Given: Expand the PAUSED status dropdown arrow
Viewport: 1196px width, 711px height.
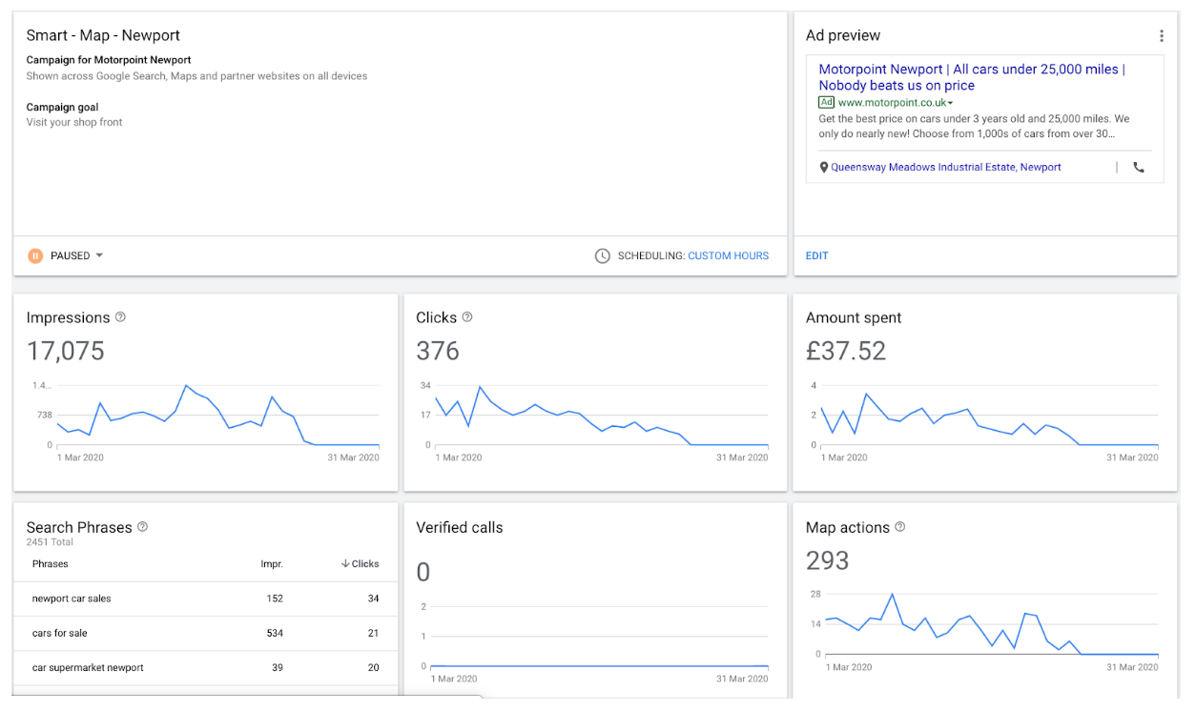Looking at the screenshot, I should (x=99, y=255).
